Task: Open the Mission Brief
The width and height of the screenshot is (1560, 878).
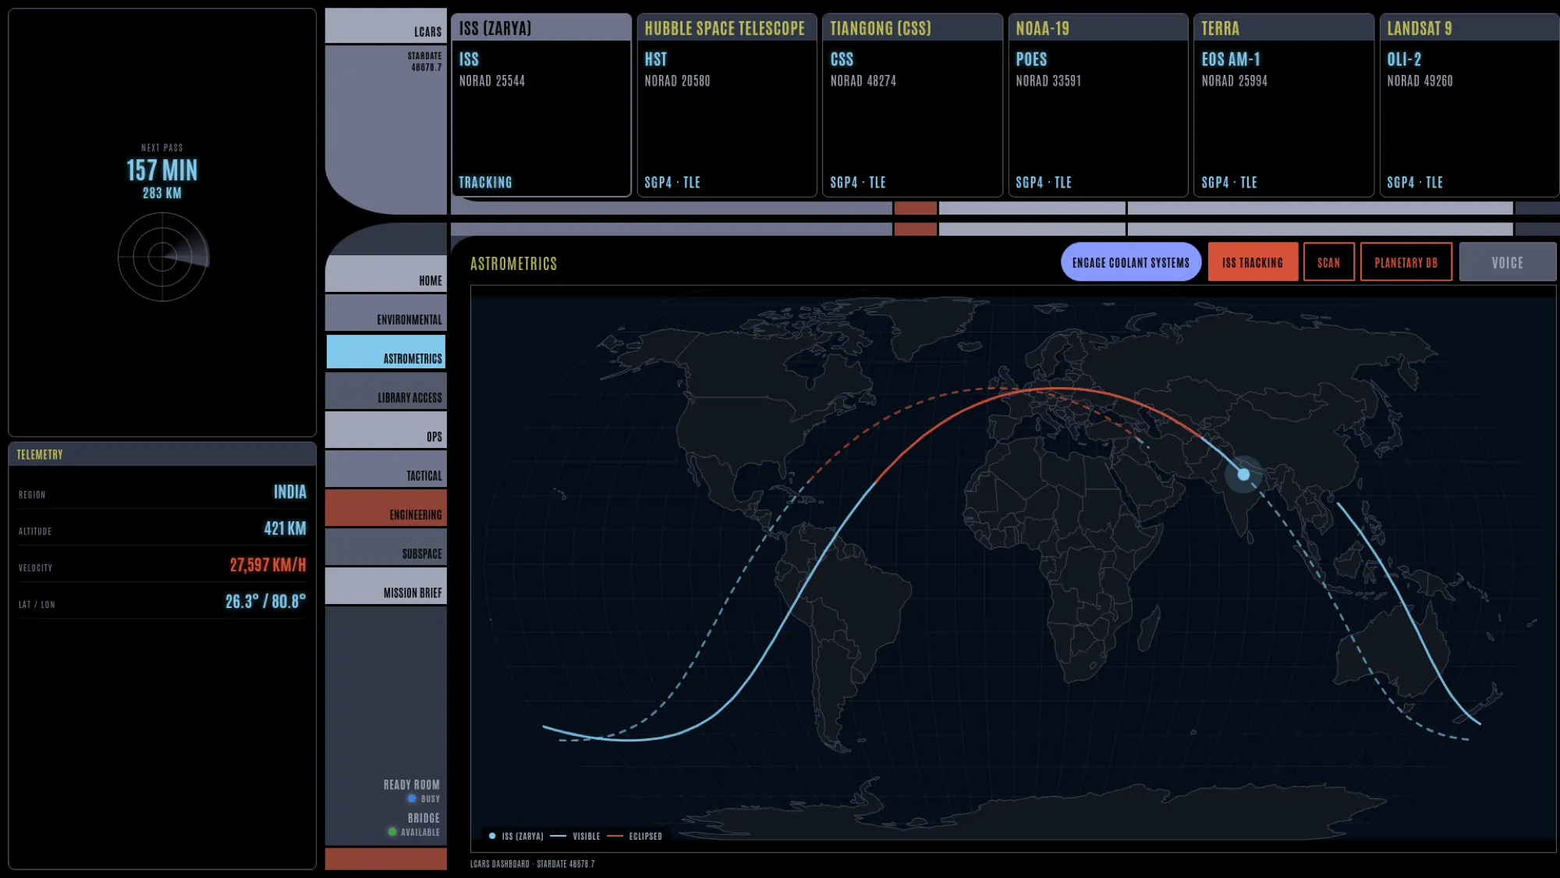Action: point(386,585)
